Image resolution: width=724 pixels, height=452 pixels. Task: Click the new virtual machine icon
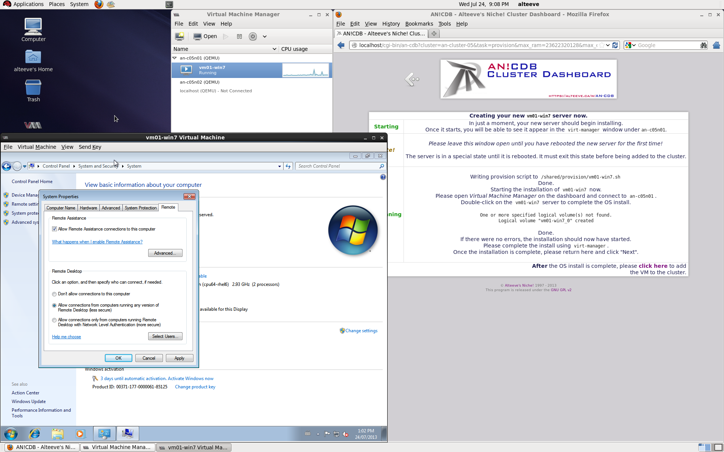click(179, 37)
